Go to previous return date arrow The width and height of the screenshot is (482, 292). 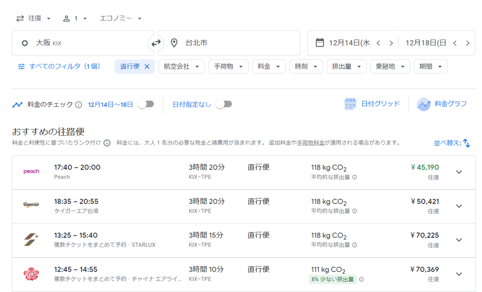click(455, 43)
